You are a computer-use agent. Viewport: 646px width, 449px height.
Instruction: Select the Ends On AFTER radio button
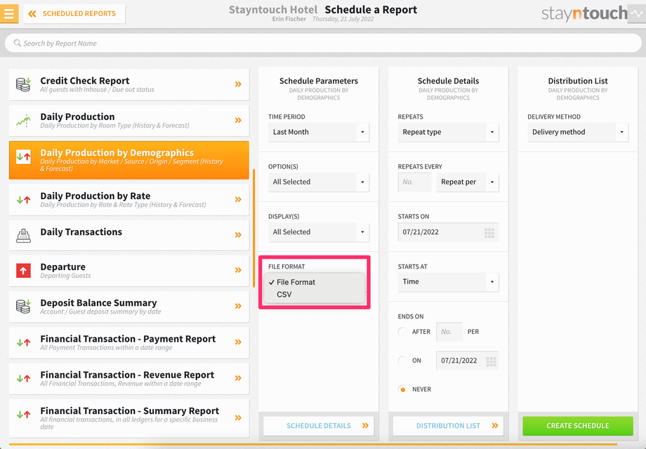402,332
